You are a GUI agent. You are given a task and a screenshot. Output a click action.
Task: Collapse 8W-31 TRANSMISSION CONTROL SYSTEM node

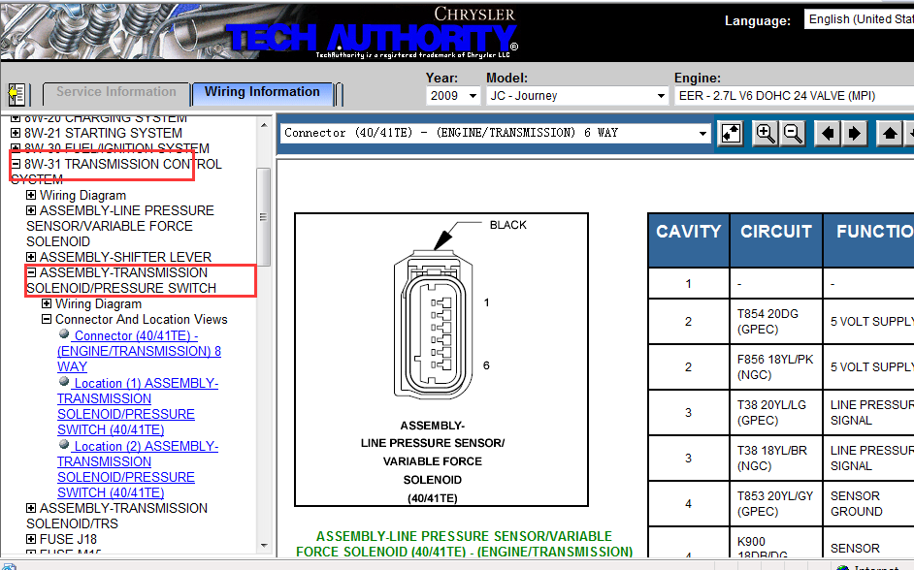pos(16,164)
